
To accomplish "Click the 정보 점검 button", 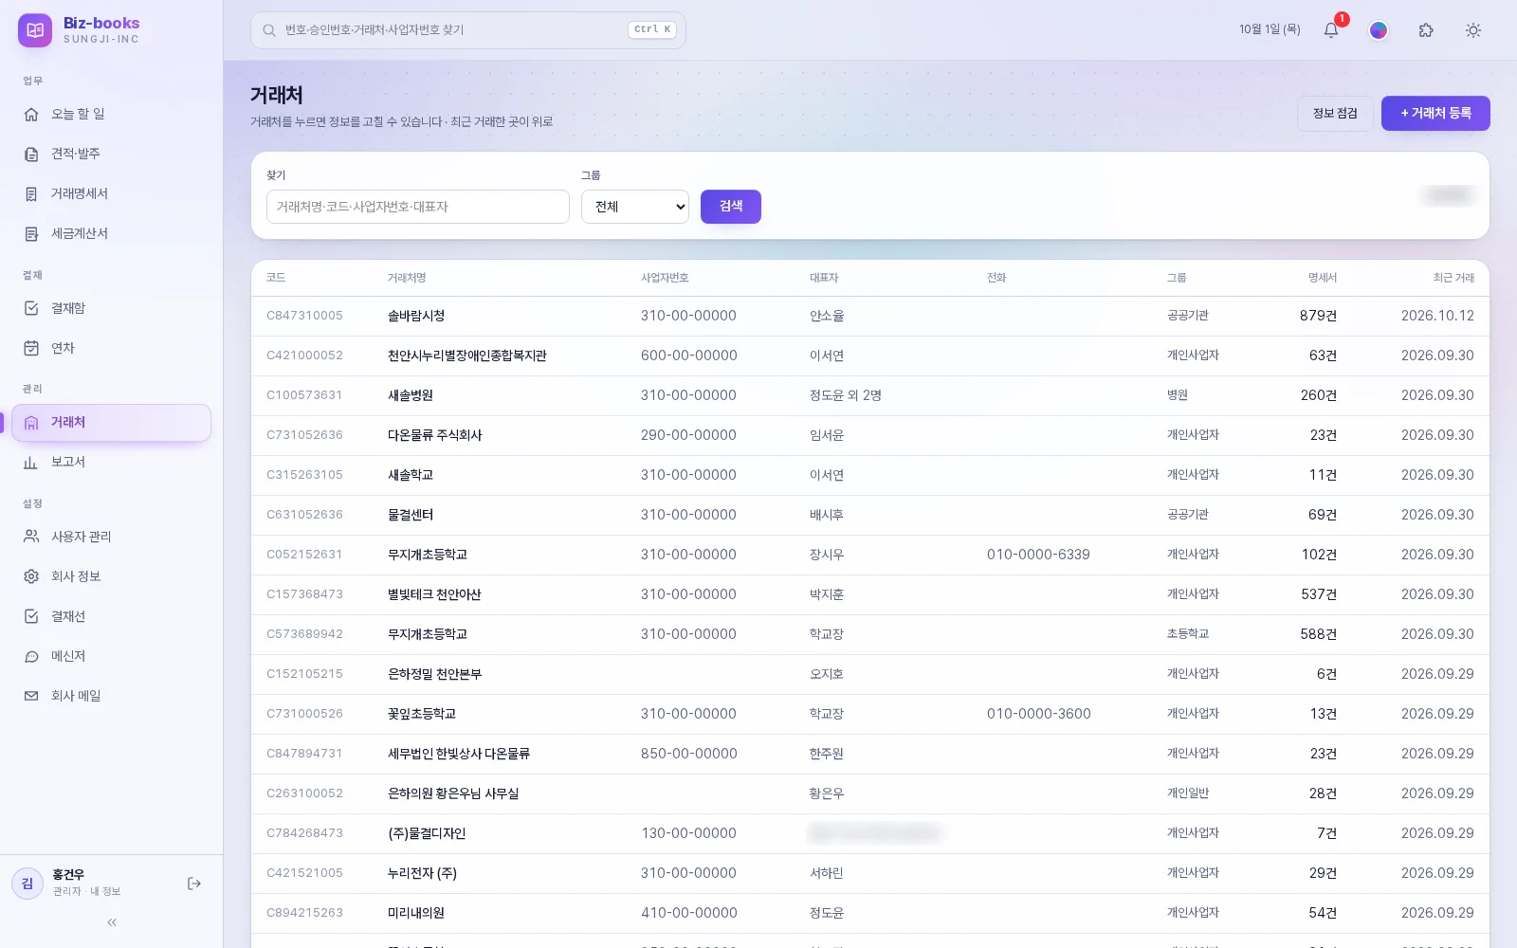I will [1335, 114].
